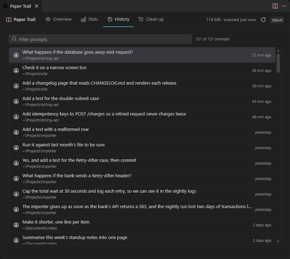
Task: Open "Summarise this week's standup notes" prompt
Action: coord(142,239)
